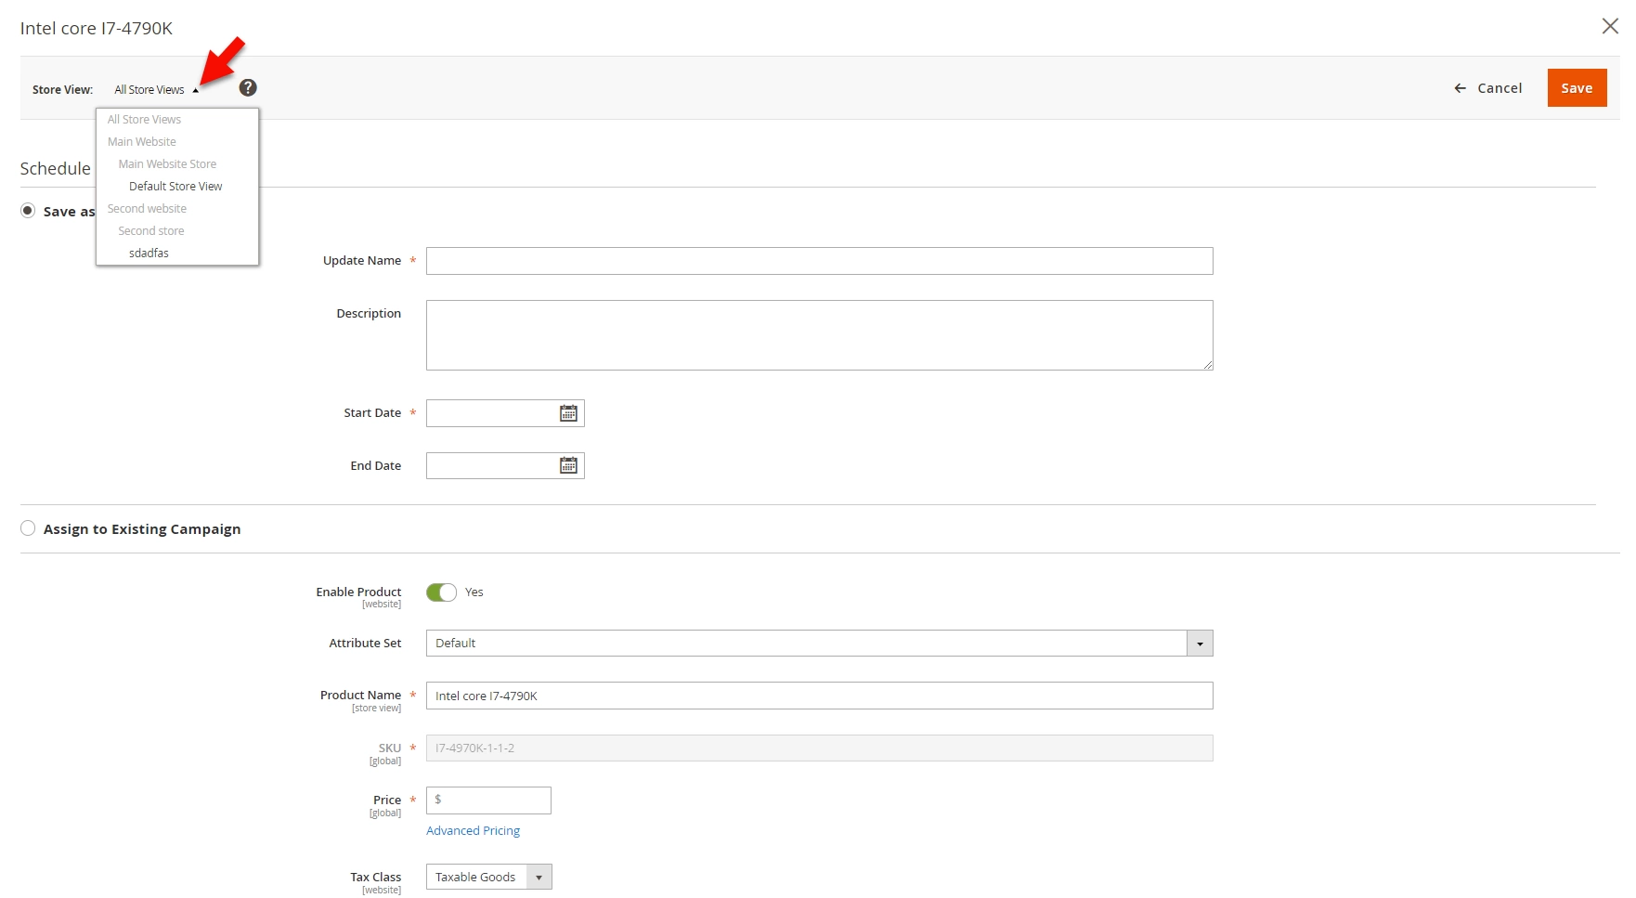
Task: Collapse the All Store Views dropdown
Action: click(156, 90)
